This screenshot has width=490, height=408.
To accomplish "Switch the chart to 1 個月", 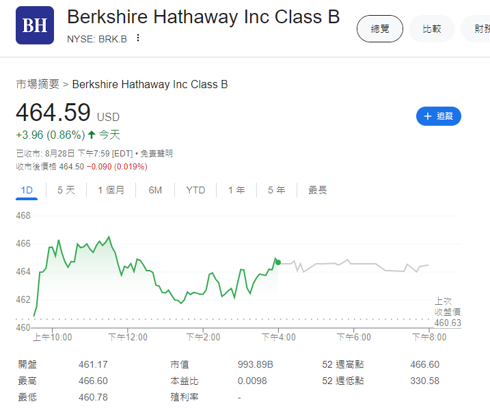I will [111, 190].
